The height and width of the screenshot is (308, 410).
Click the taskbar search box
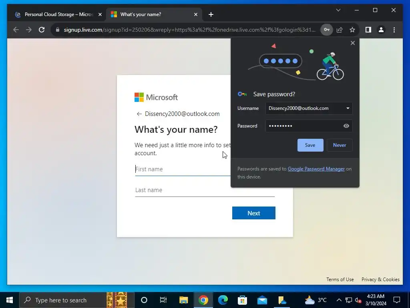76,300
